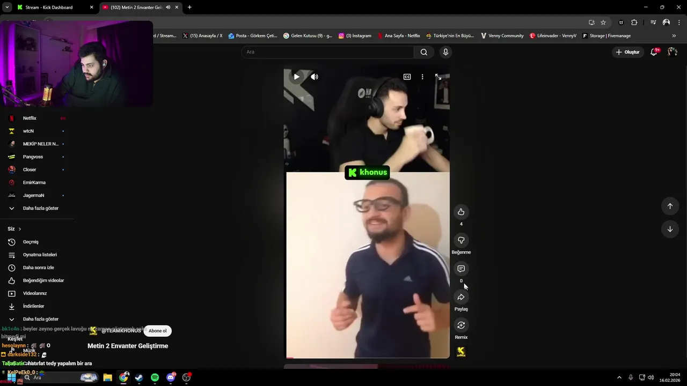
Task: Open the Gelen Kutusu Gmail bookmark
Action: click(x=308, y=36)
